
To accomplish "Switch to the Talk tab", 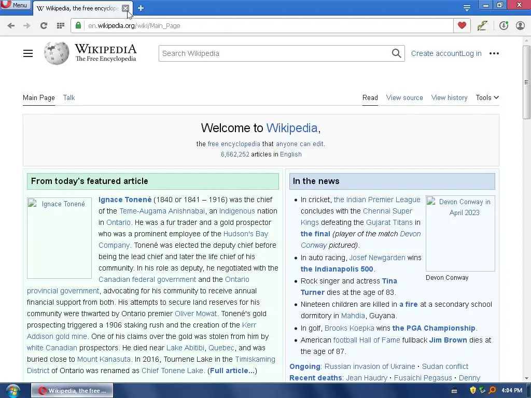I will tap(69, 98).
